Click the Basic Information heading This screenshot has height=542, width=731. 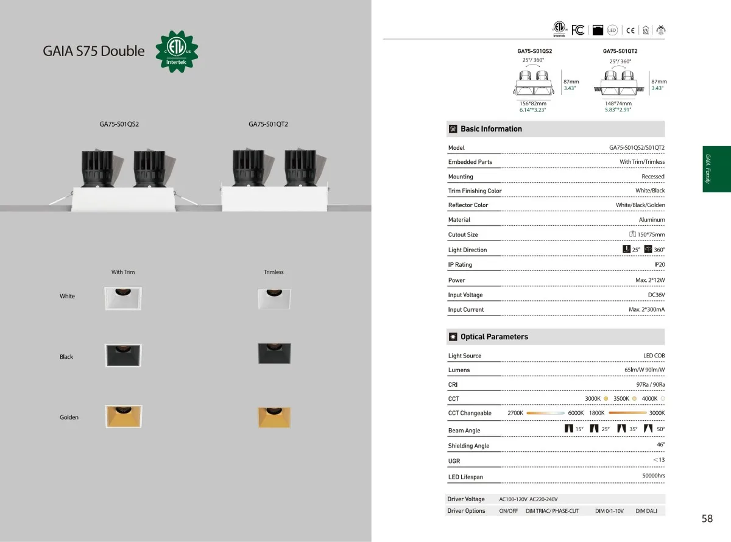click(491, 129)
